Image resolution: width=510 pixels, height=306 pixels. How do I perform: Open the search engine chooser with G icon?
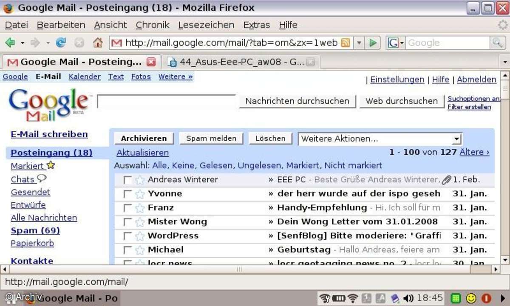click(396, 42)
